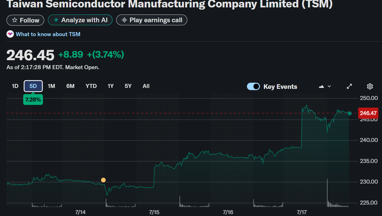This screenshot has height=216, width=382.
Task: Select the 5D range tab
Action: tap(33, 86)
